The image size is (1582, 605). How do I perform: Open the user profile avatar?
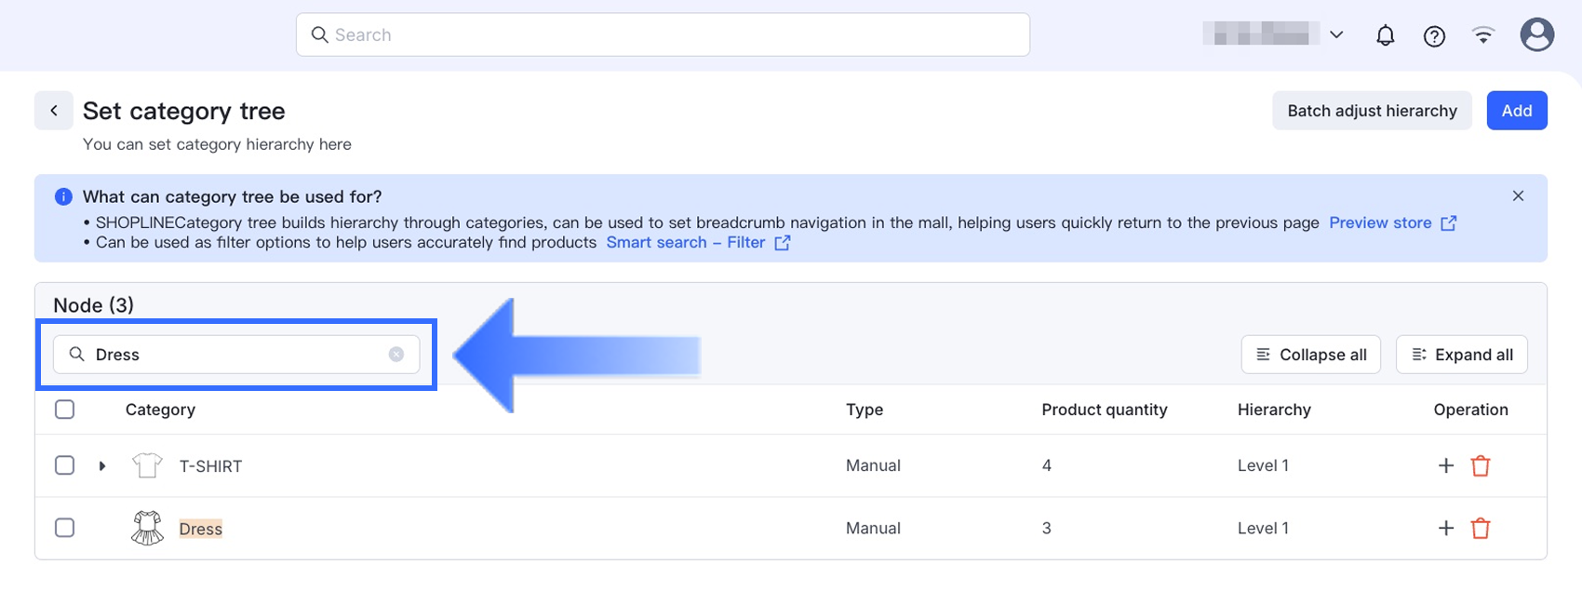(x=1536, y=35)
